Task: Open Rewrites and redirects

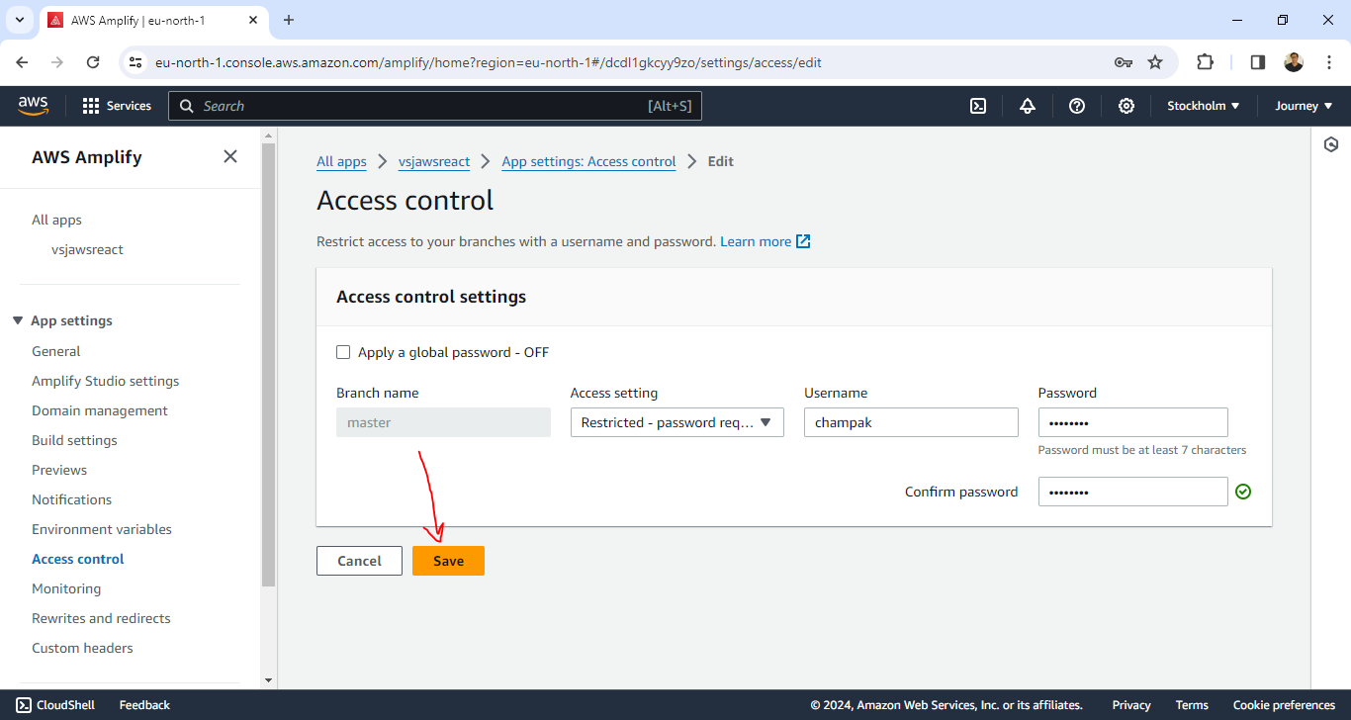Action: click(101, 618)
